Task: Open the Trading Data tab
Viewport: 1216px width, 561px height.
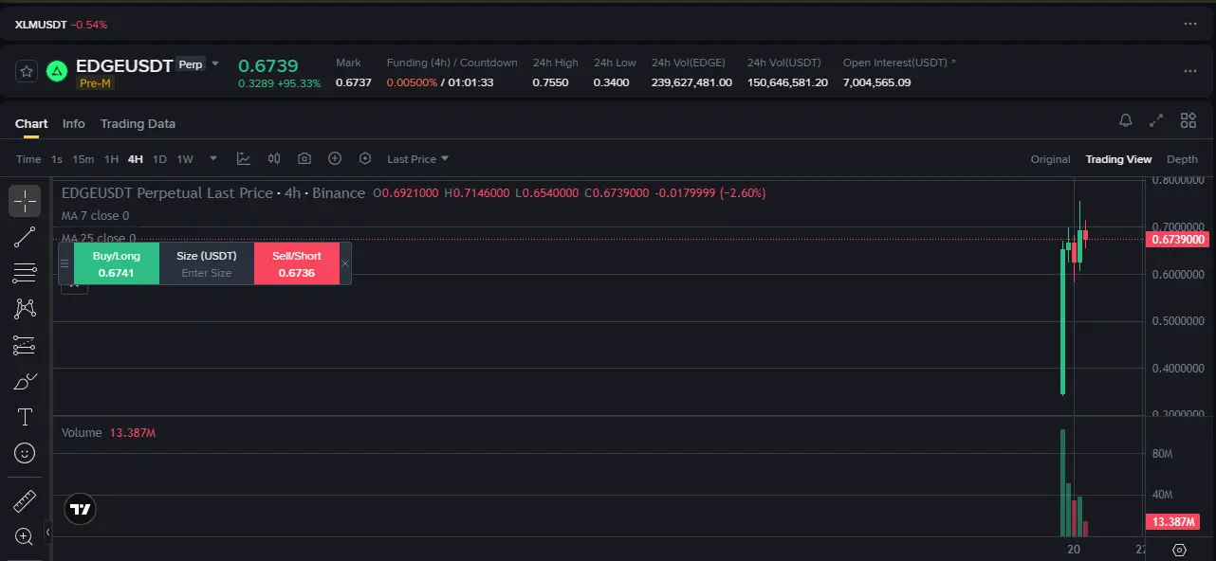Action: 138,123
